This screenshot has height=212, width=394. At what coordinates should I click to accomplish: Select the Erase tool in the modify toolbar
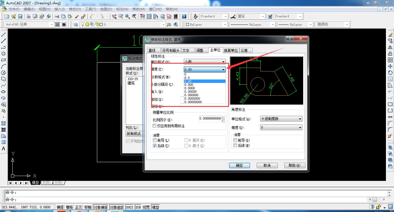coord(391,35)
